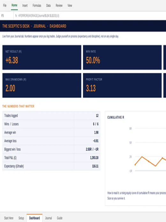
Task: Click the NET RESULT (R) label
Action: click(x=13, y=52)
